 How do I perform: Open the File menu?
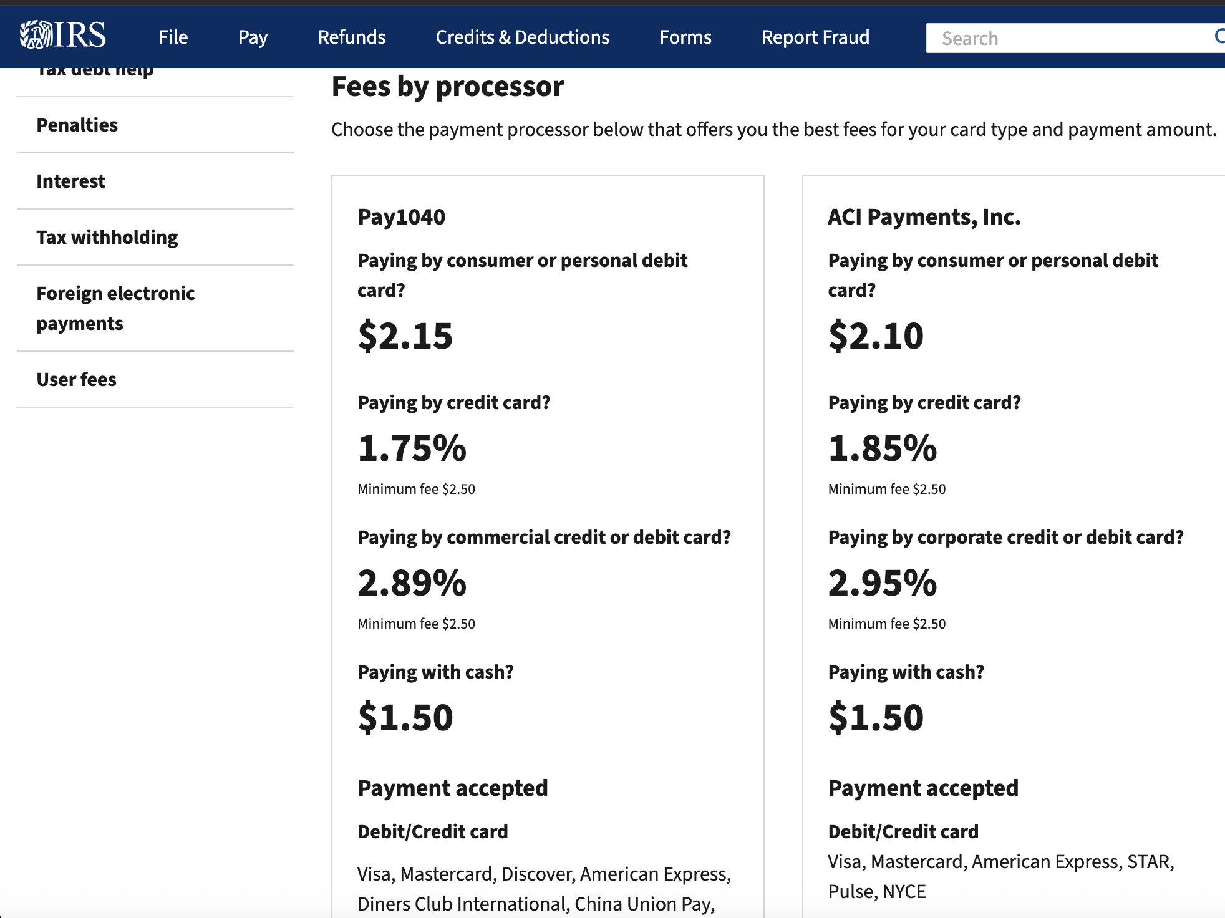(173, 37)
